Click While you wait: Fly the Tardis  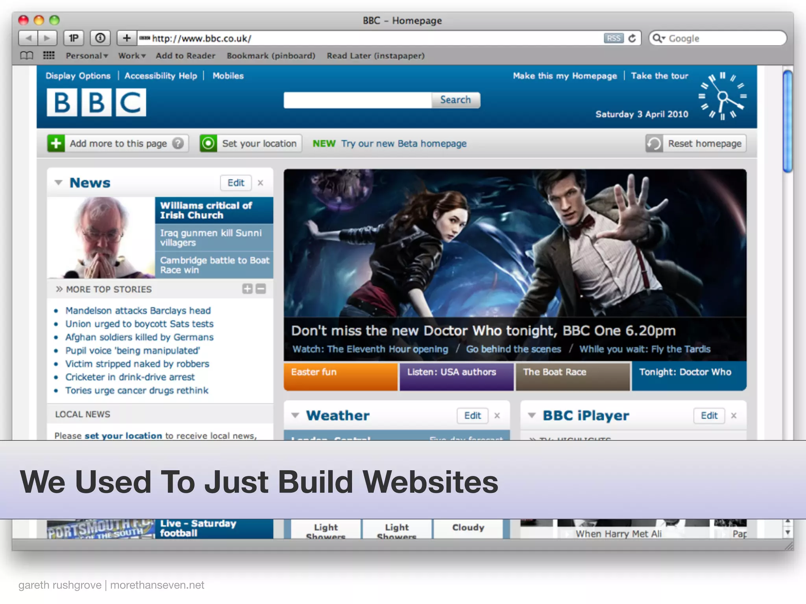(x=645, y=349)
